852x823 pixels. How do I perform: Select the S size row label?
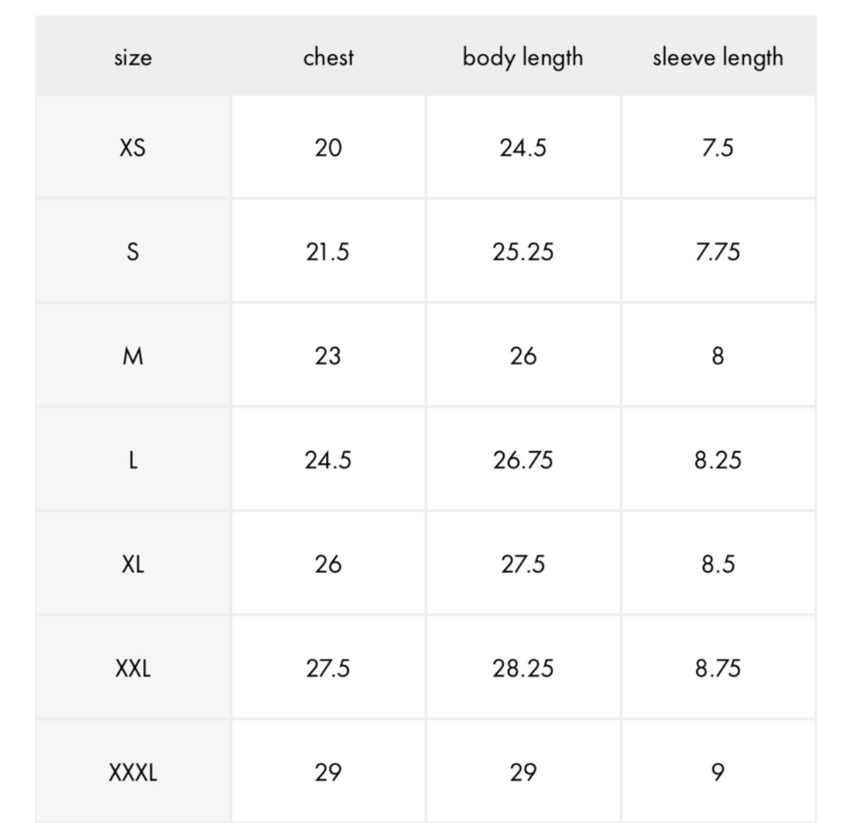point(133,252)
